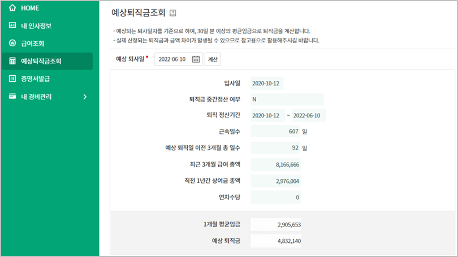This screenshot has width=458, height=257.
Task: Click the 급여조회 won-sign icon
Action: [x=12, y=43]
